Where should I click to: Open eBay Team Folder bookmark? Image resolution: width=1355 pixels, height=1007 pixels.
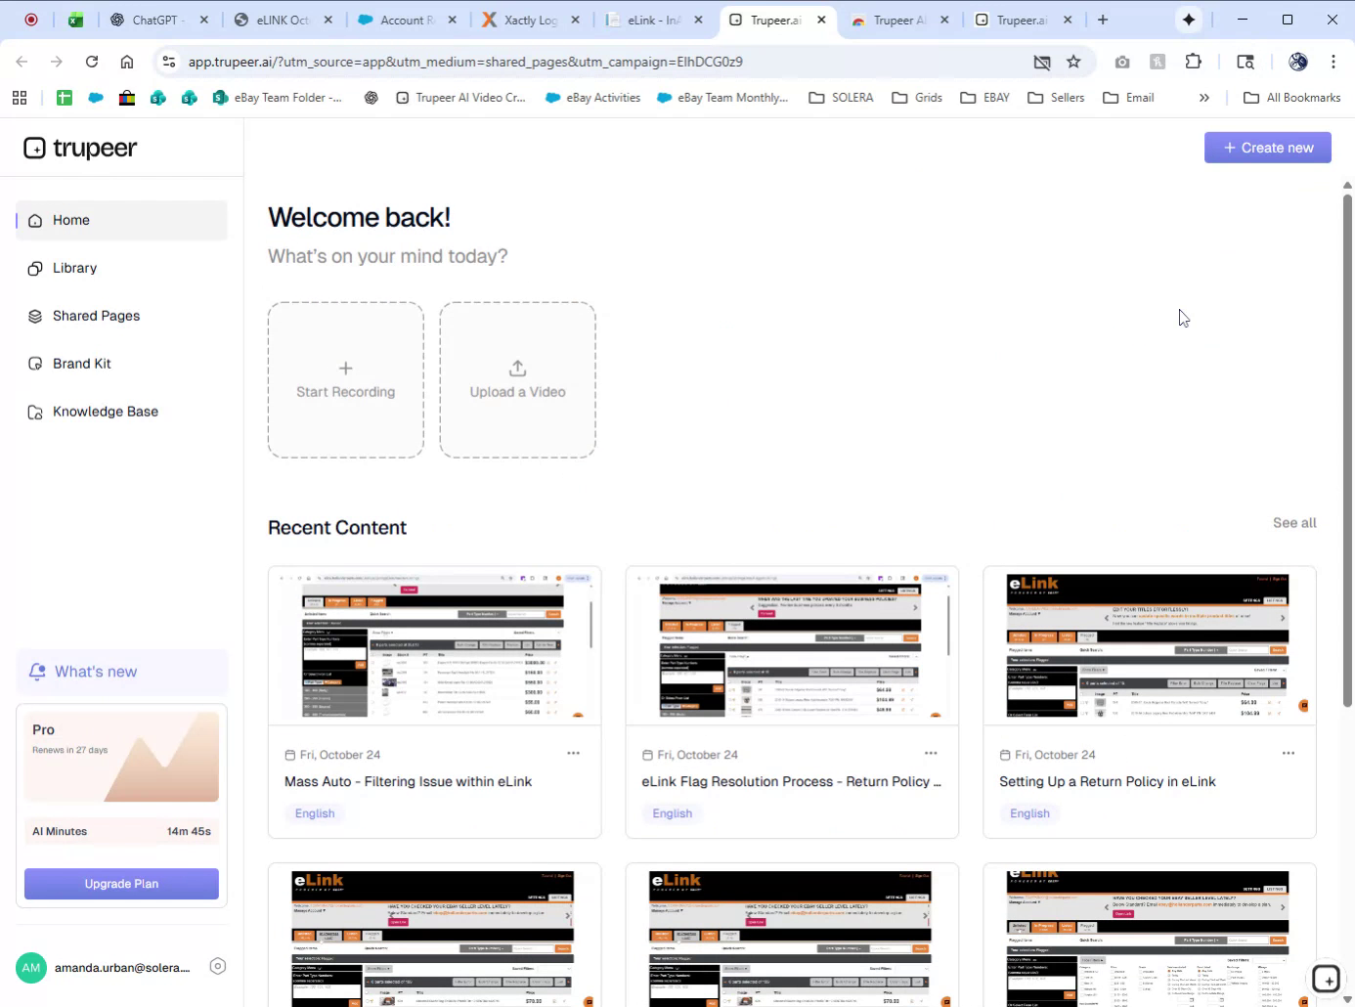click(277, 98)
